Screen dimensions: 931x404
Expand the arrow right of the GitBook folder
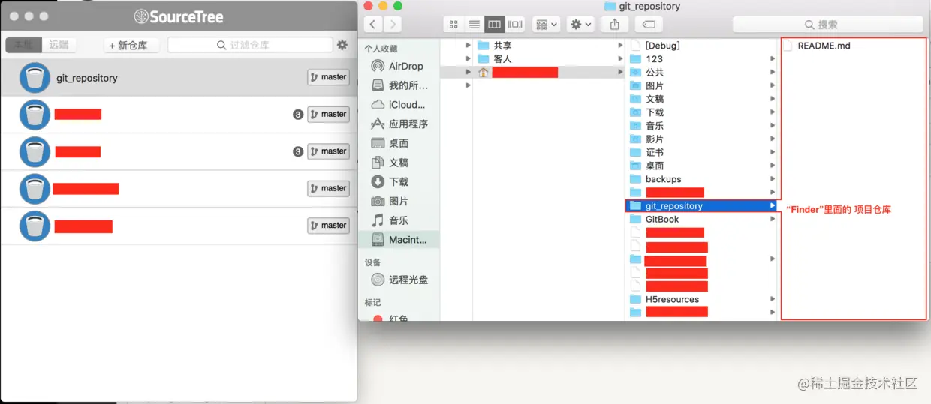[x=773, y=219]
